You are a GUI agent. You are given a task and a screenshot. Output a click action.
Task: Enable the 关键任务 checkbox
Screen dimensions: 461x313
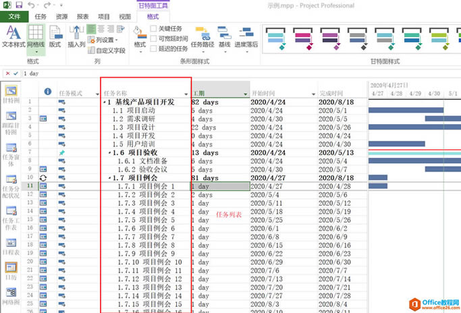(x=154, y=29)
